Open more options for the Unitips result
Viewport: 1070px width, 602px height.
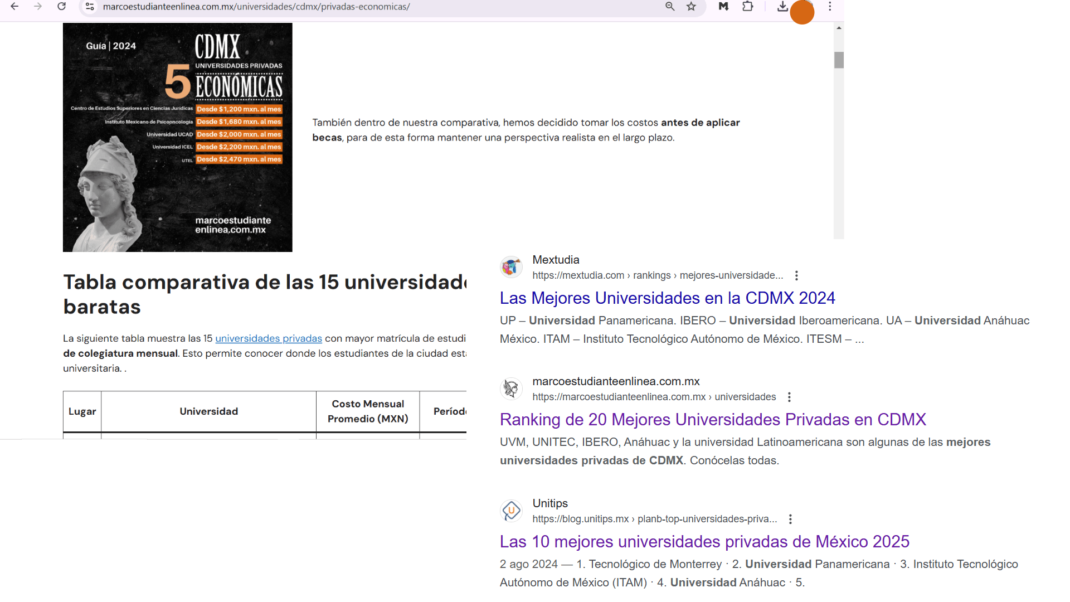coord(790,519)
